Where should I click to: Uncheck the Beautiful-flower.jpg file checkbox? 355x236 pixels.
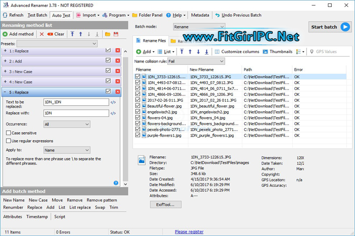click(x=138, y=106)
